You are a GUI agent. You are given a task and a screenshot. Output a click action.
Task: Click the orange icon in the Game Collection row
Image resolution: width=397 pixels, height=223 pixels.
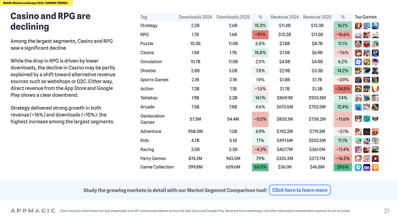[375, 167]
